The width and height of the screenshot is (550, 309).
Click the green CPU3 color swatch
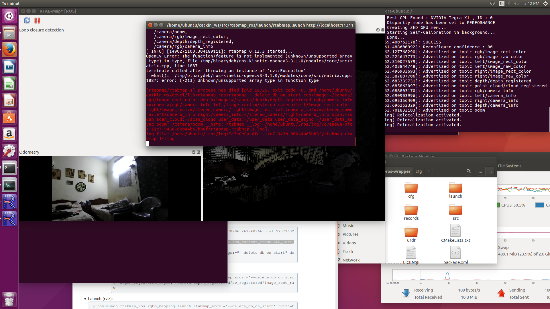click(x=498, y=205)
